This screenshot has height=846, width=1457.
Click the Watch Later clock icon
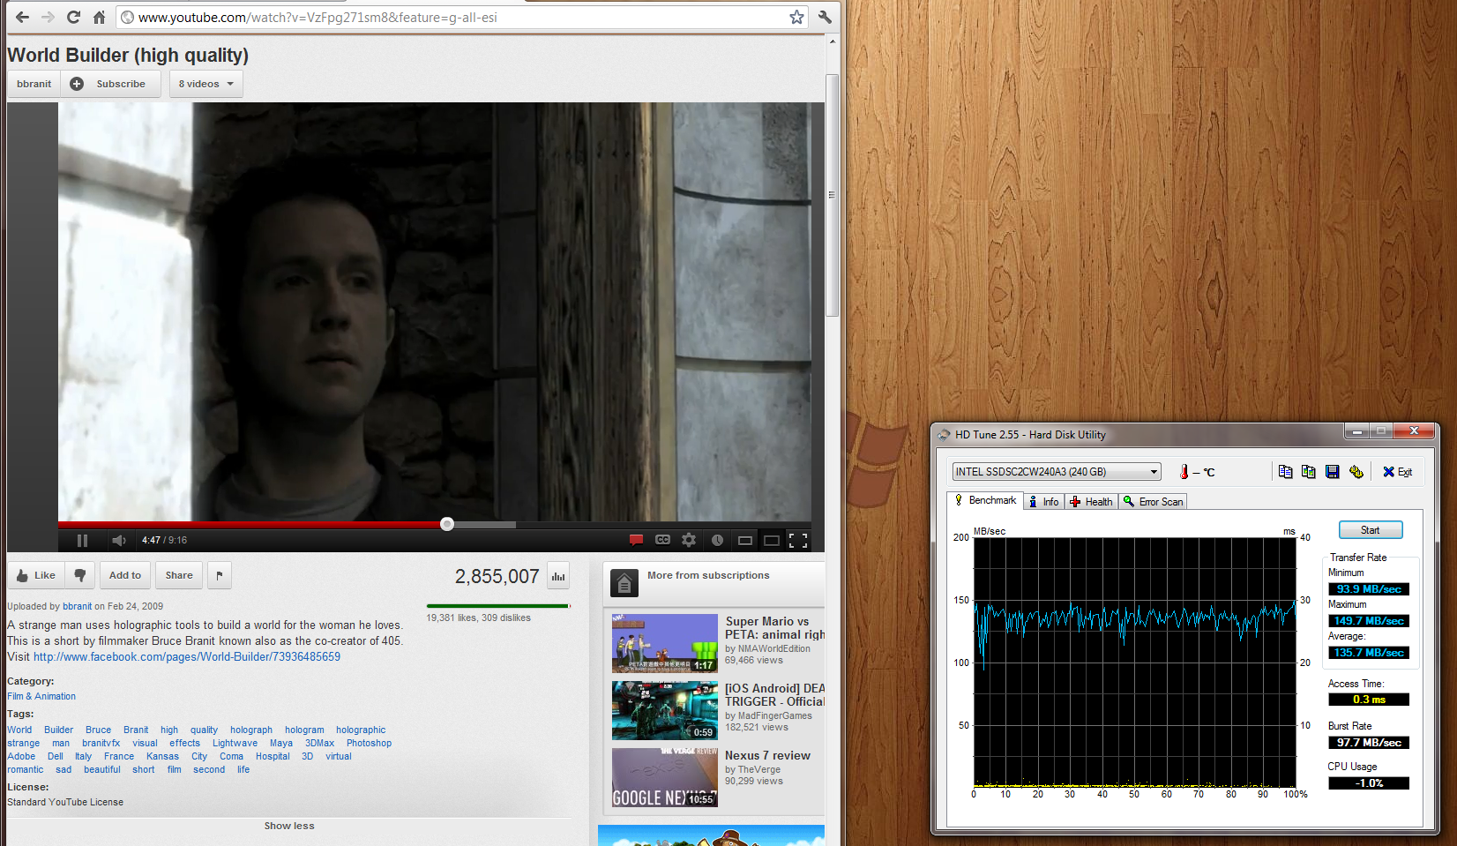point(717,540)
